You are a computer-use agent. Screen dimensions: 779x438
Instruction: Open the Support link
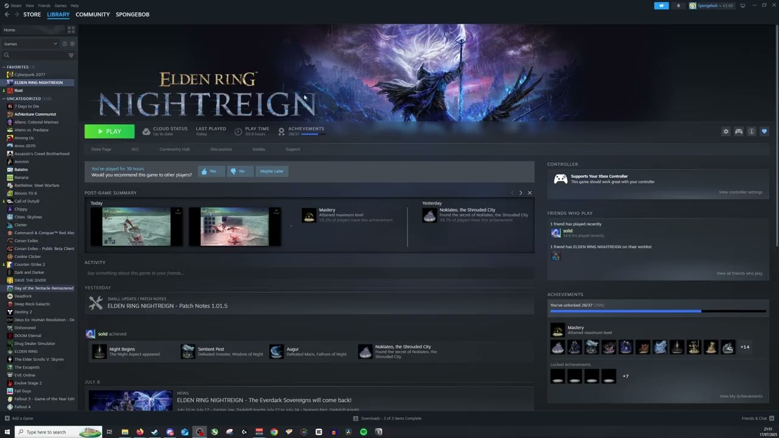[x=293, y=149]
